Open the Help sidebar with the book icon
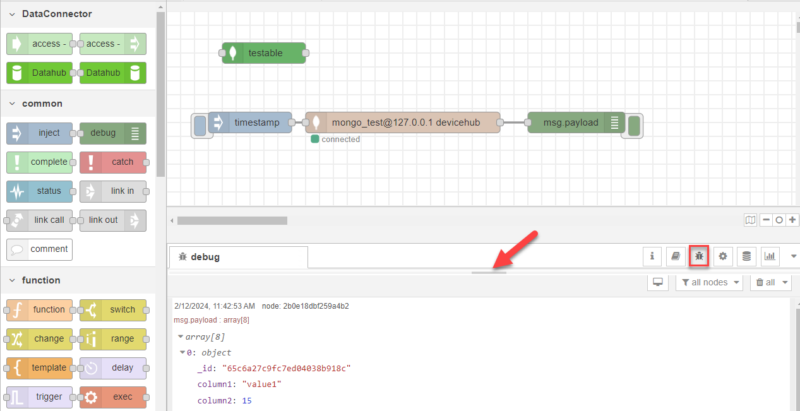The height and width of the screenshot is (411, 800). [x=676, y=256]
